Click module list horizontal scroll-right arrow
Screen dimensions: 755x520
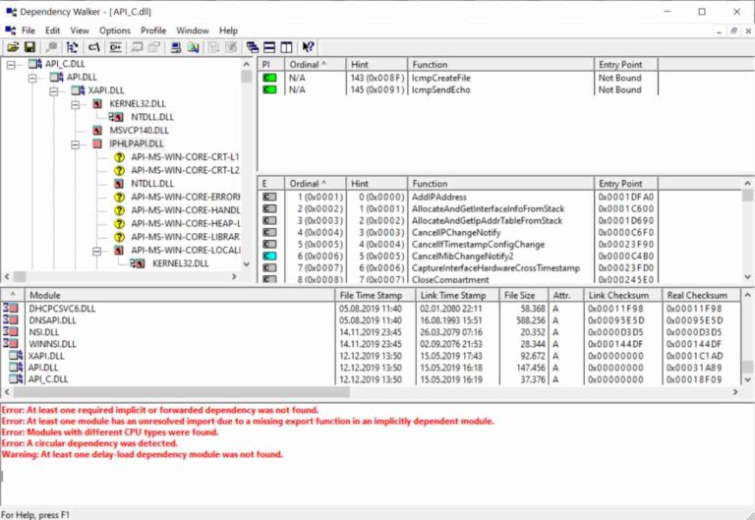click(x=735, y=391)
